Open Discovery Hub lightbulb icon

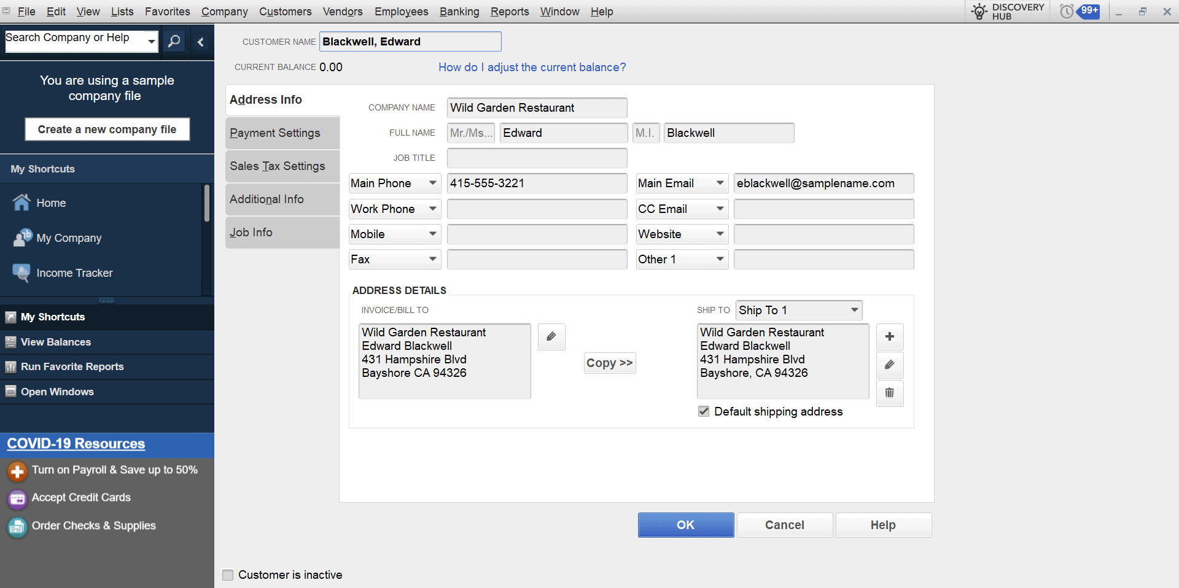[x=979, y=11]
